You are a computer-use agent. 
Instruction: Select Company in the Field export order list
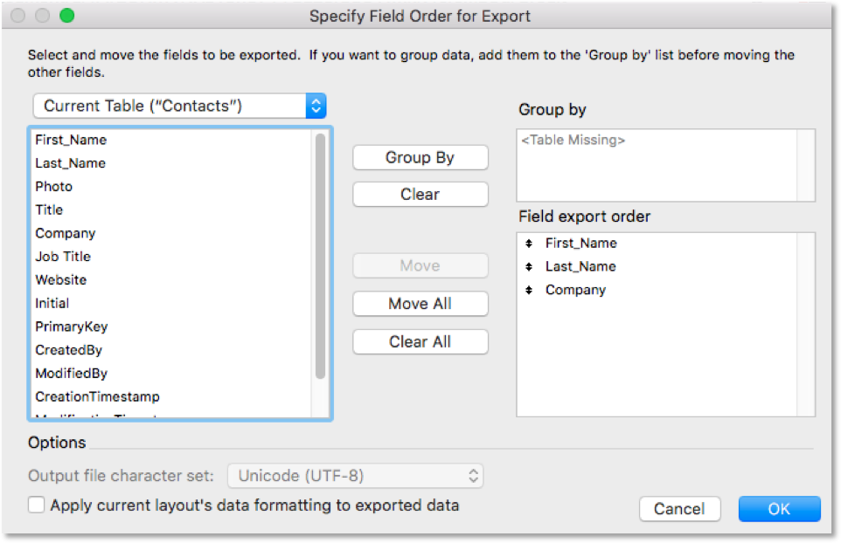(x=575, y=290)
